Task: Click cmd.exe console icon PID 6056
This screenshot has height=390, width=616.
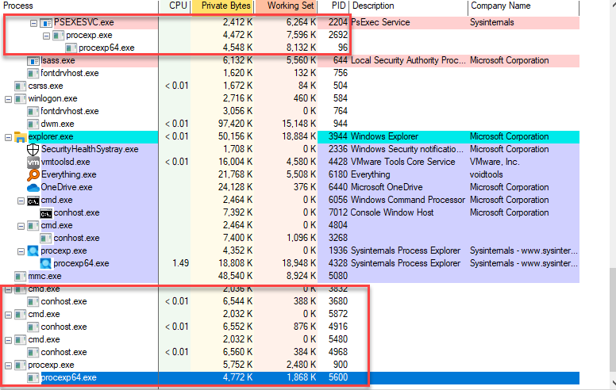Action: (33, 201)
